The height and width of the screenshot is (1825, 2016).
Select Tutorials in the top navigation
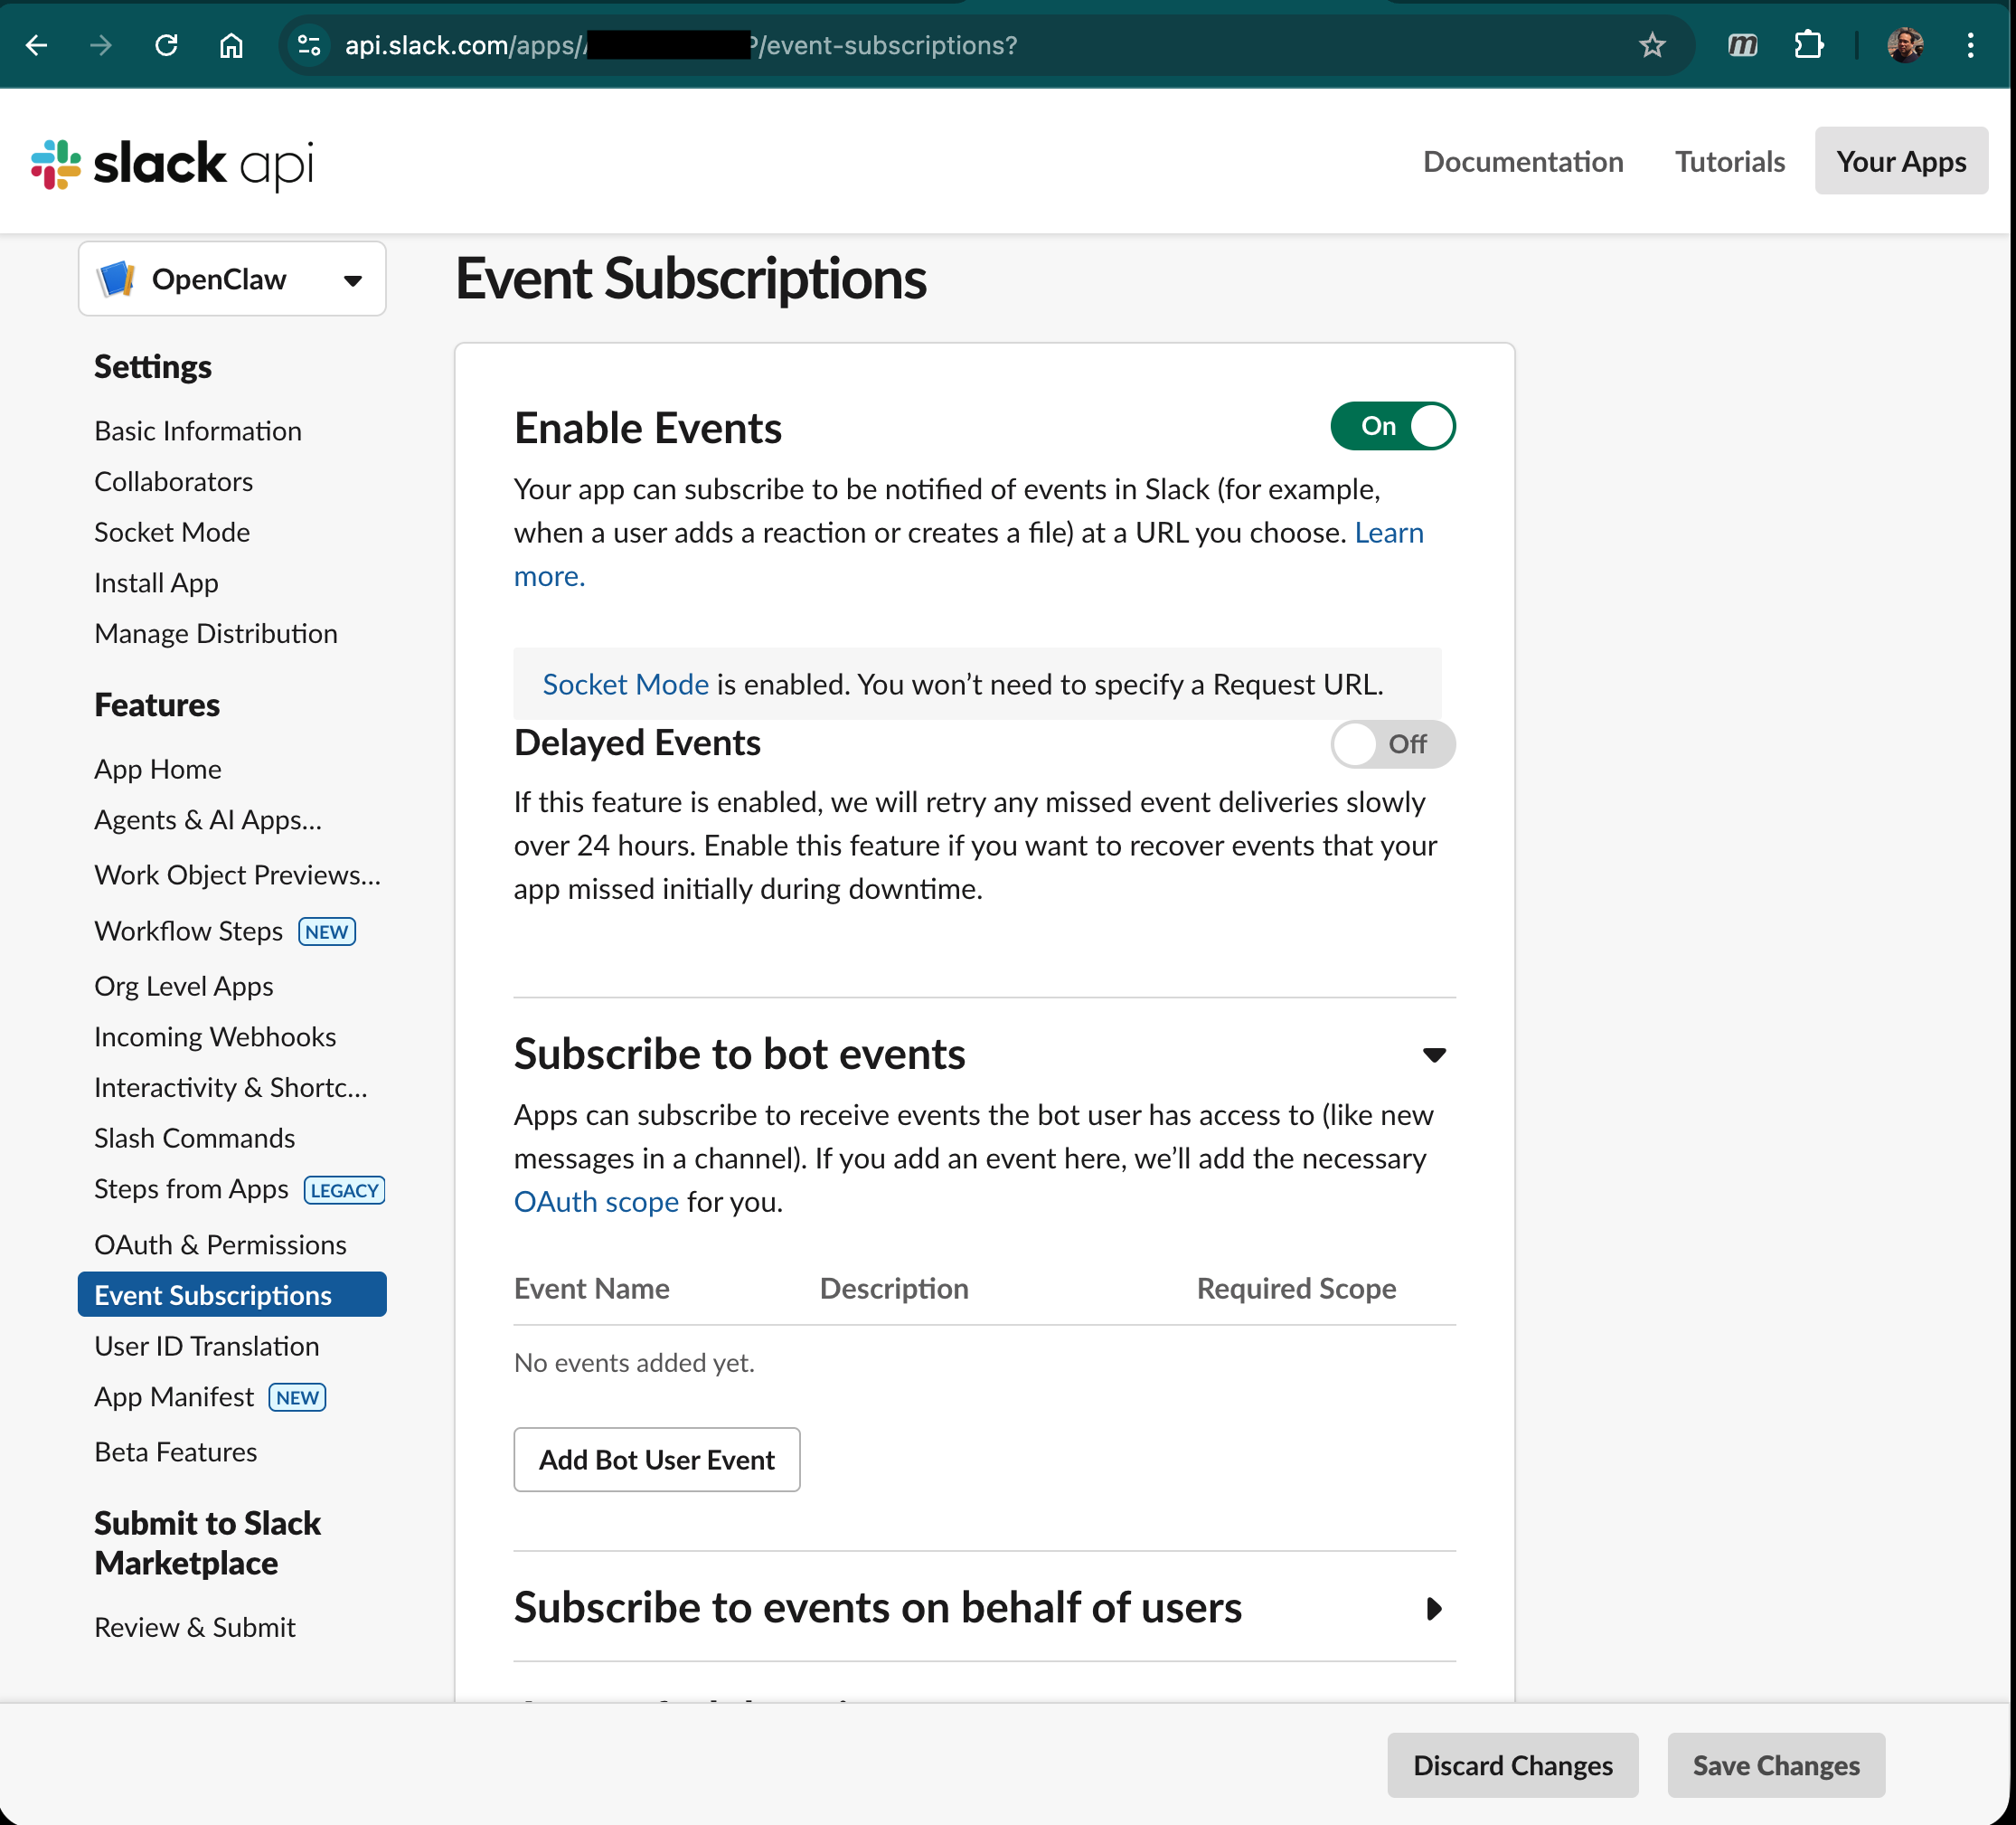(x=1730, y=161)
